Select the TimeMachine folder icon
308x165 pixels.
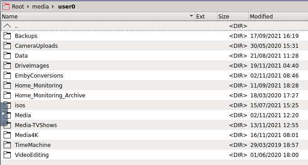[x=7, y=145]
